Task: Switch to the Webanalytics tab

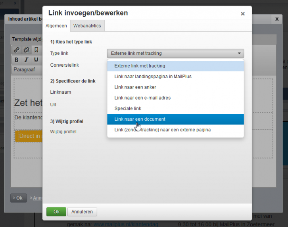Action: point(87,26)
